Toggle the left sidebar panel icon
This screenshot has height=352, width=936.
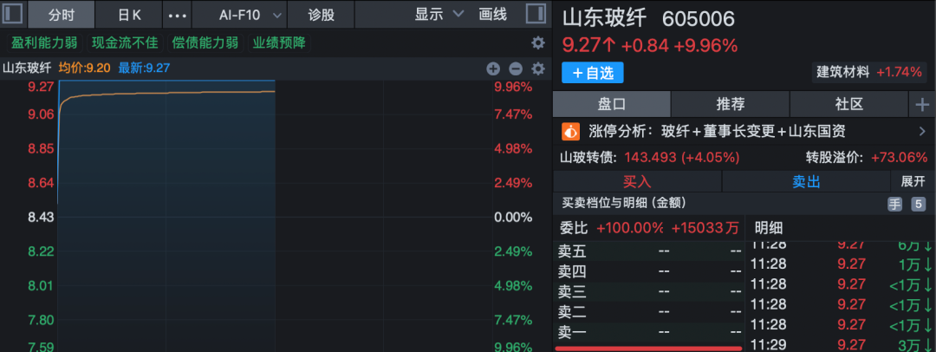click(x=13, y=15)
